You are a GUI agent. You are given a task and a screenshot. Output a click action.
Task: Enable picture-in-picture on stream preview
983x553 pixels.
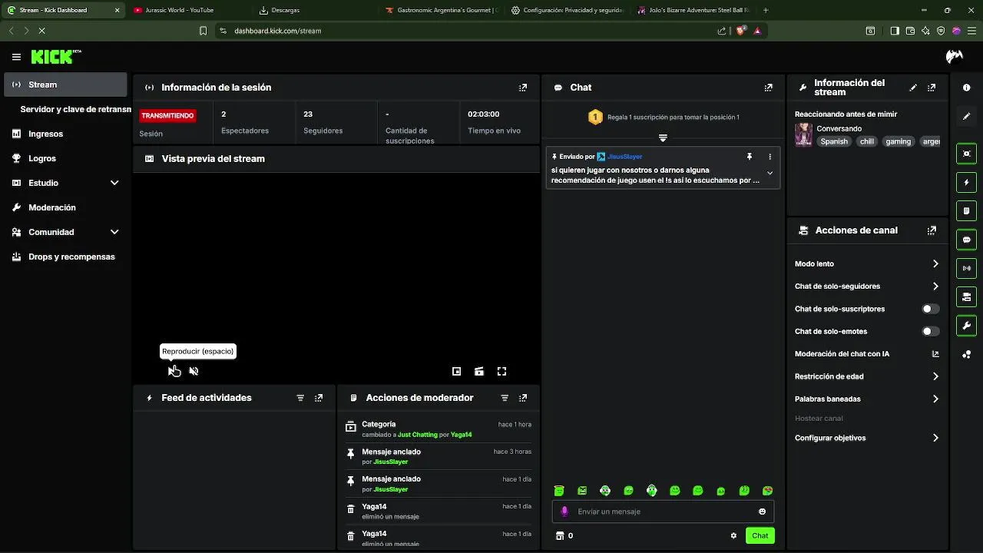click(x=456, y=372)
